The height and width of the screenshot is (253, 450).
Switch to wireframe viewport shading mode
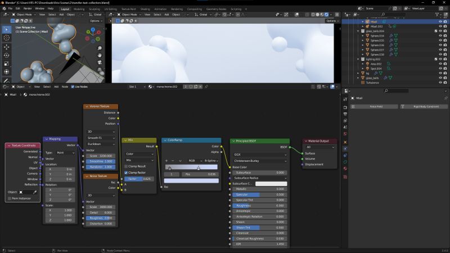pos(313,15)
